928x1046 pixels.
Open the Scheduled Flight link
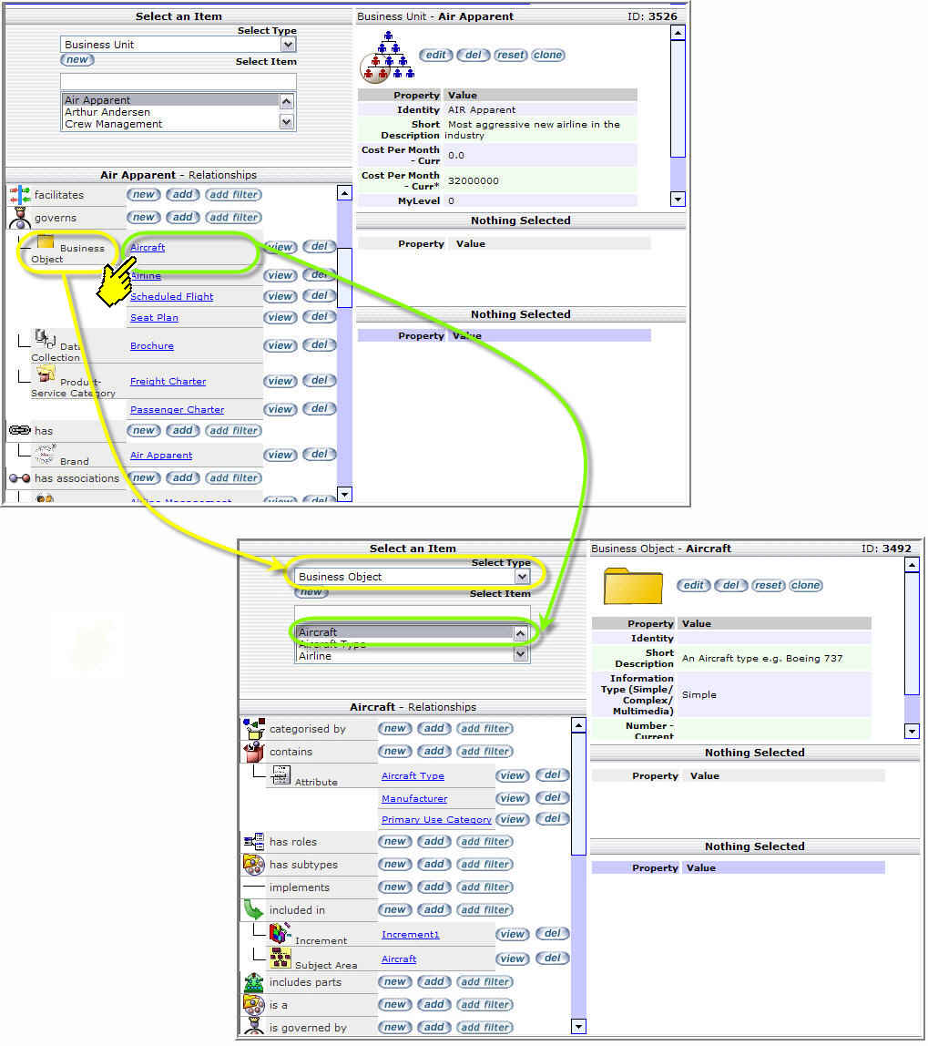171,297
